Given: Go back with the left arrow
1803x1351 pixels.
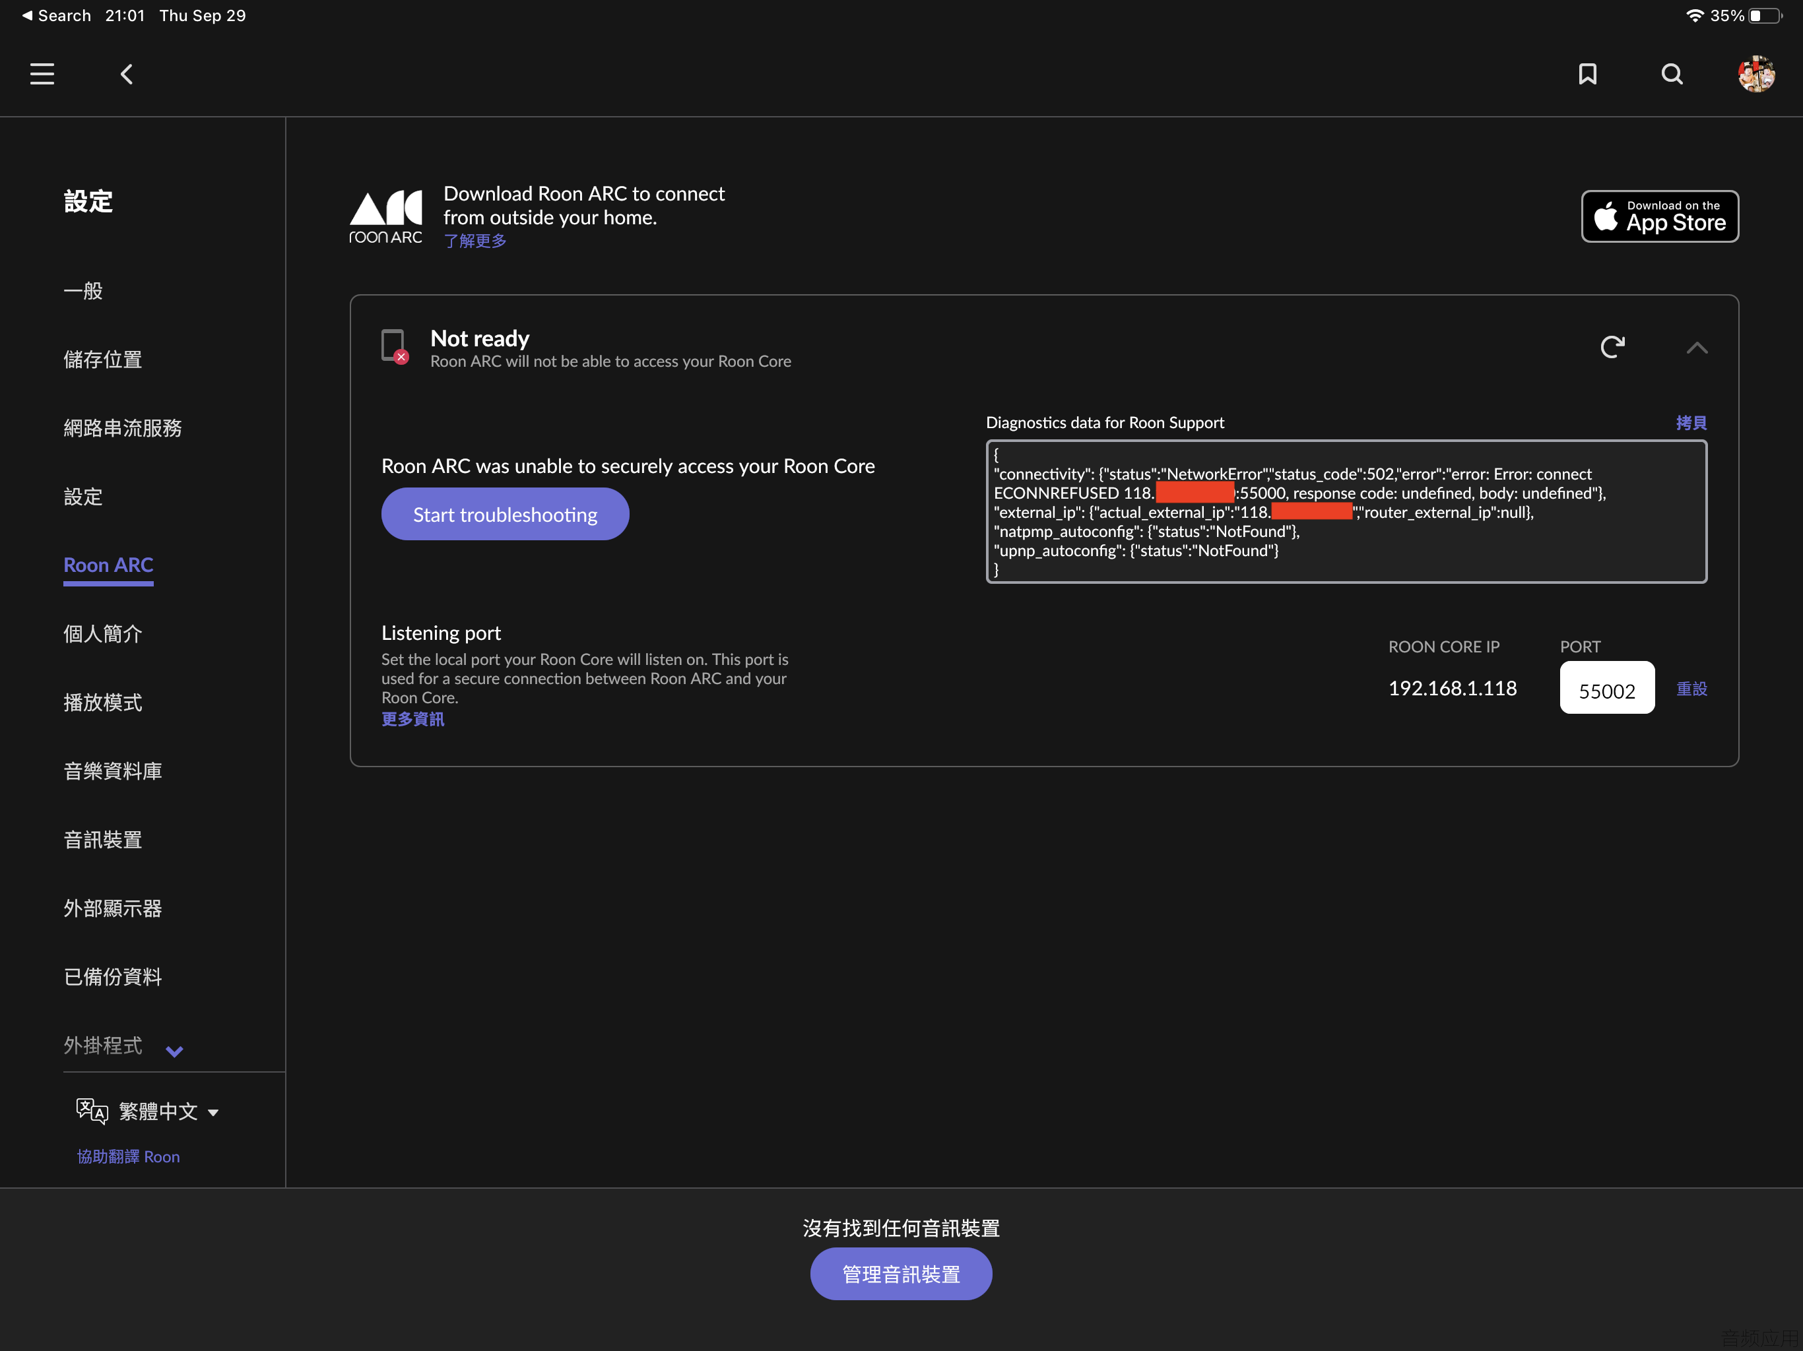Looking at the screenshot, I should coord(126,74).
